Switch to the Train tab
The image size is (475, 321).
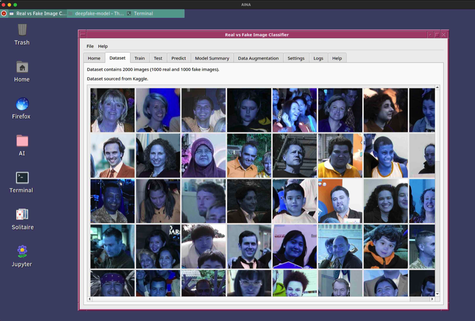139,58
